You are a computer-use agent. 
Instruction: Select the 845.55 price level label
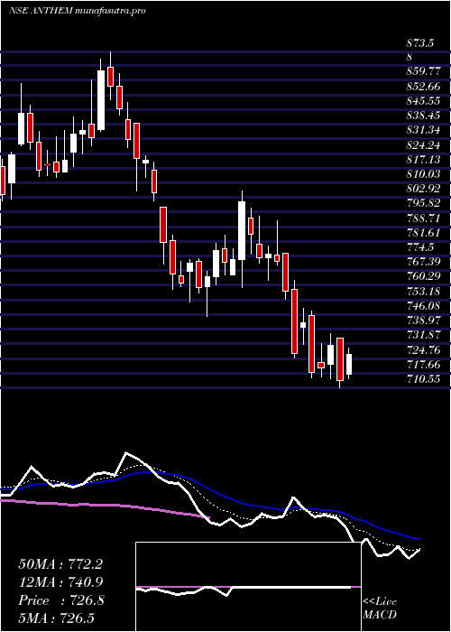[423, 101]
